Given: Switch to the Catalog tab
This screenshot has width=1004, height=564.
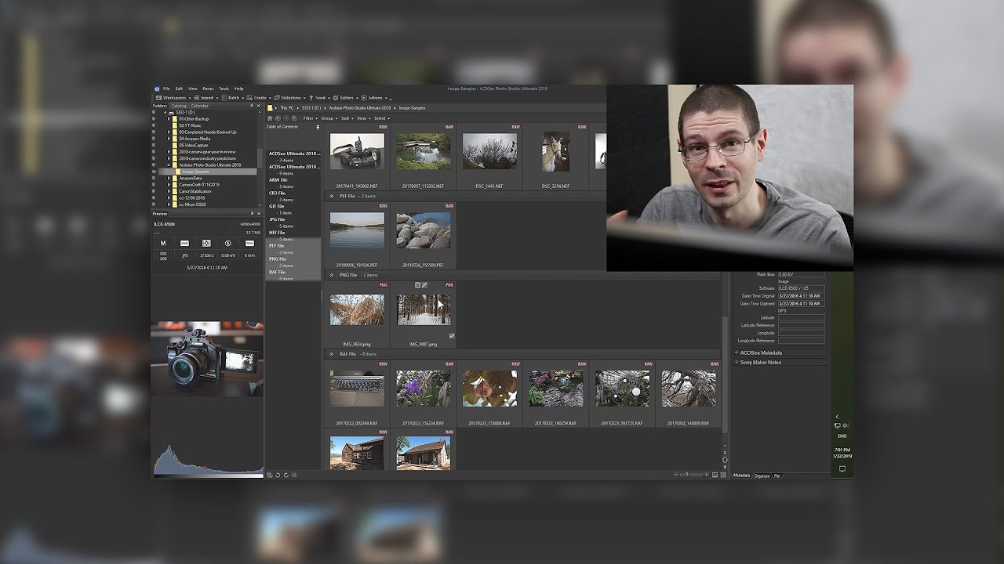Looking at the screenshot, I should click(179, 106).
